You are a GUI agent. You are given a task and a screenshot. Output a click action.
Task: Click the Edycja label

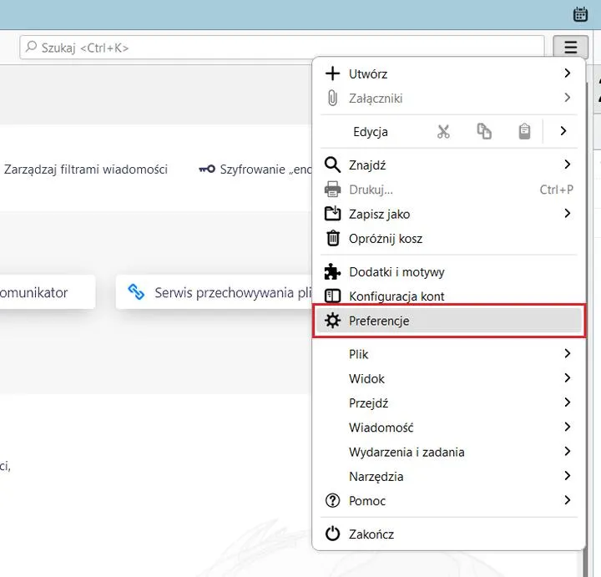pyautogui.click(x=371, y=132)
